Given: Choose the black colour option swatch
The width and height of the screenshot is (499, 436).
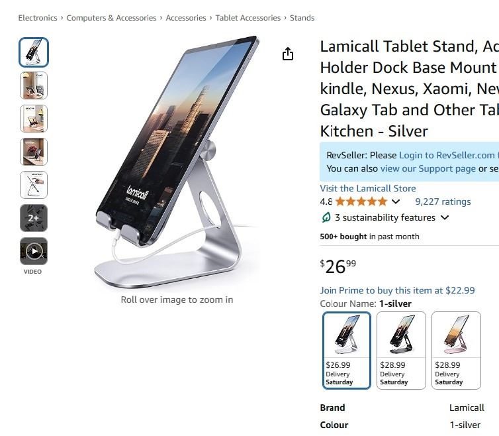Looking at the screenshot, I should pyautogui.click(x=401, y=350).
